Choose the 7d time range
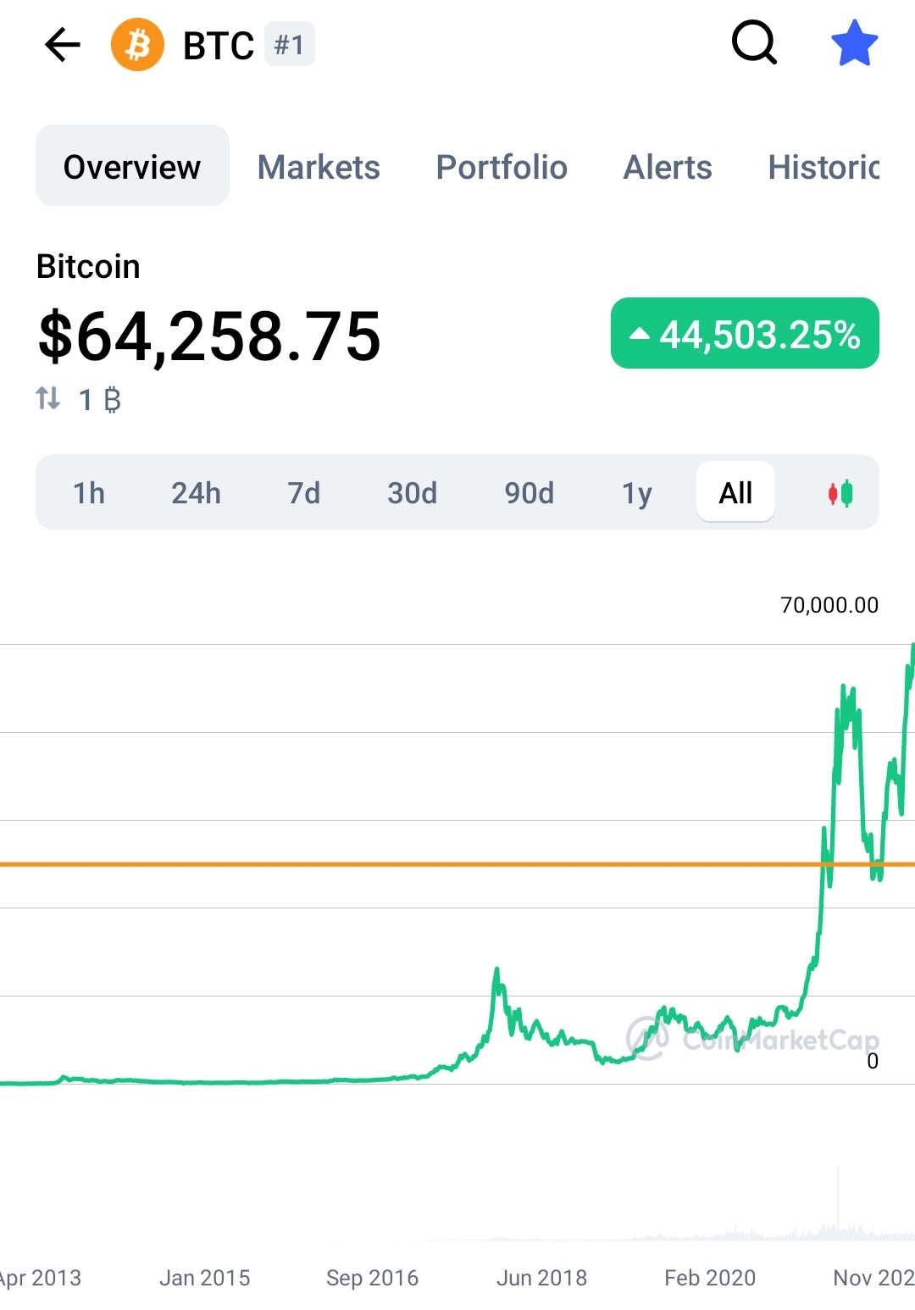Image resolution: width=915 pixels, height=1310 pixels. 304,493
